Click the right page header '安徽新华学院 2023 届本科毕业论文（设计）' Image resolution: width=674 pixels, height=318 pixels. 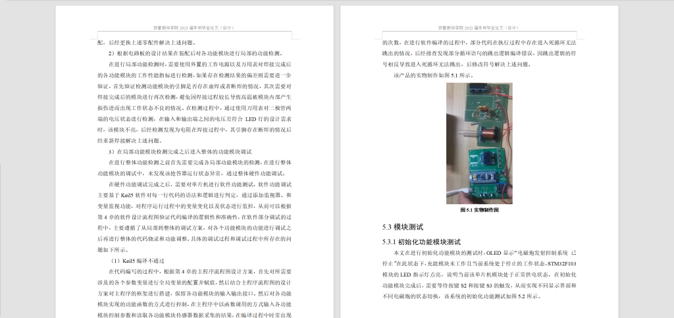(479, 28)
